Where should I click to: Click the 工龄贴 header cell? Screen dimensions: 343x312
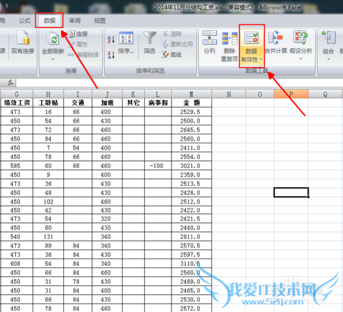click(48, 103)
